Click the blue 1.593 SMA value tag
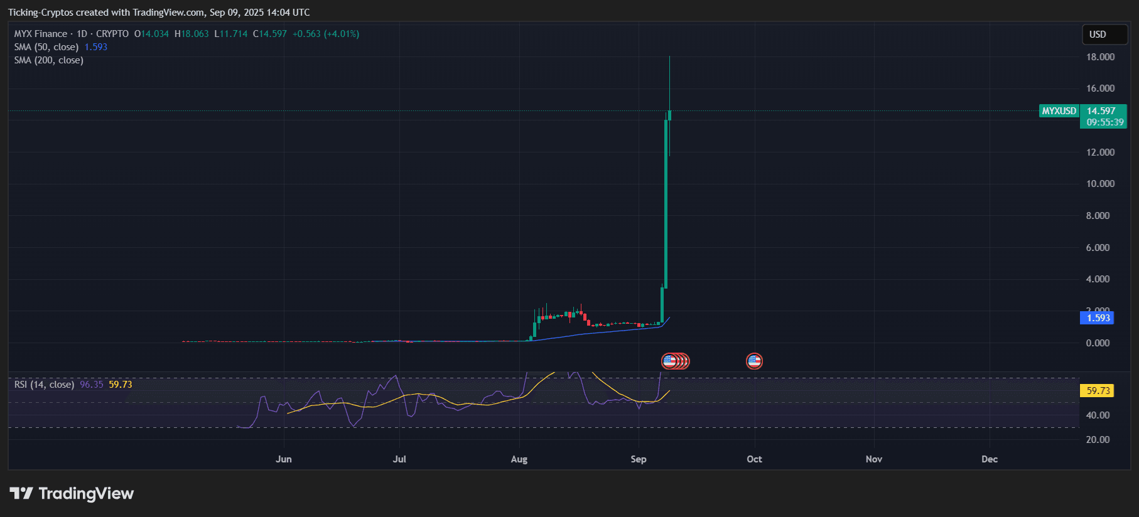The width and height of the screenshot is (1139, 517). 1096,318
